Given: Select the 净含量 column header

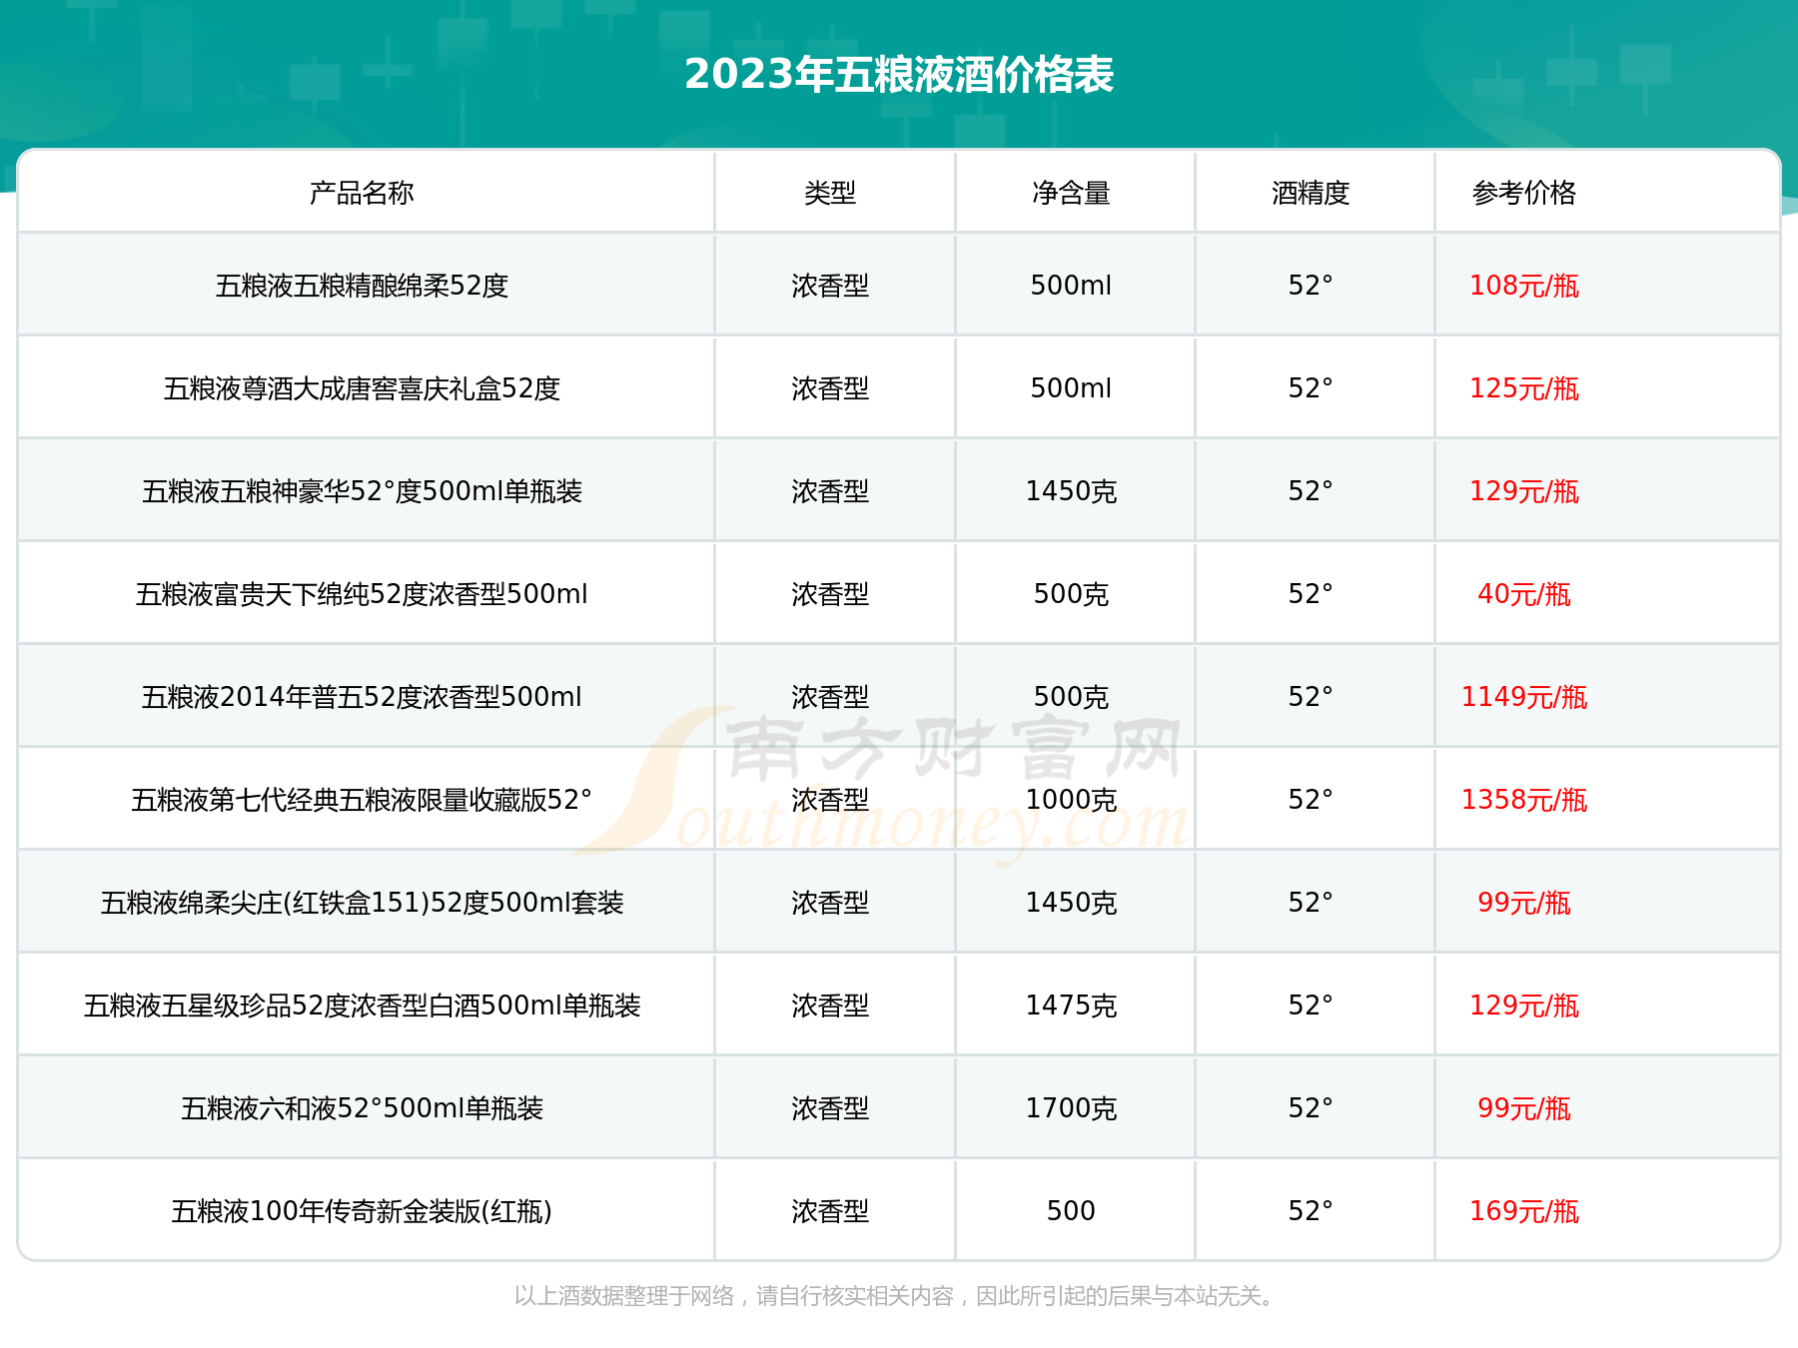Looking at the screenshot, I should coord(1071,193).
